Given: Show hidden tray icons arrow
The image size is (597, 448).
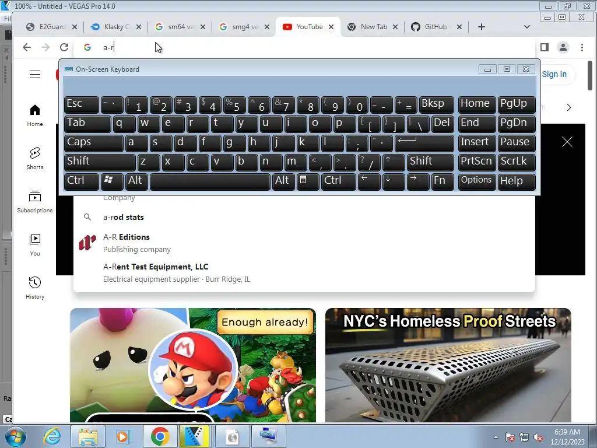Looking at the screenshot, I should tap(496, 437).
